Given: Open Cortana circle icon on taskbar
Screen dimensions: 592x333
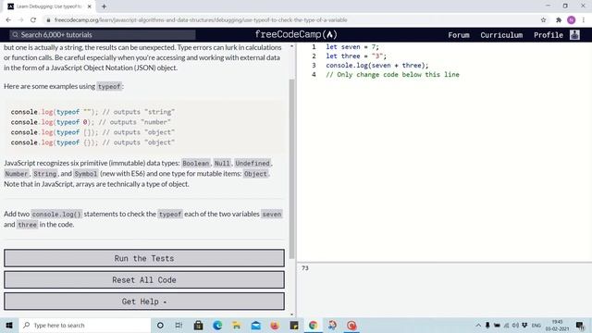Looking at the screenshot, I should pyautogui.click(x=160, y=325).
